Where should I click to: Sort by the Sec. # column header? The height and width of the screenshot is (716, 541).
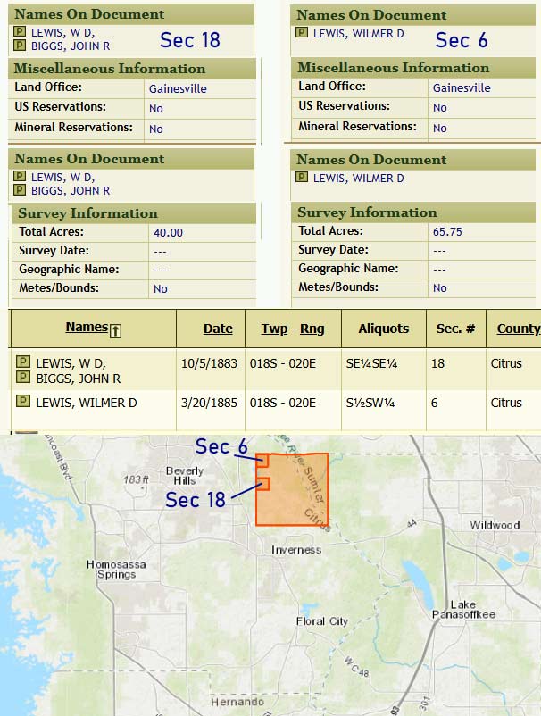pos(455,329)
